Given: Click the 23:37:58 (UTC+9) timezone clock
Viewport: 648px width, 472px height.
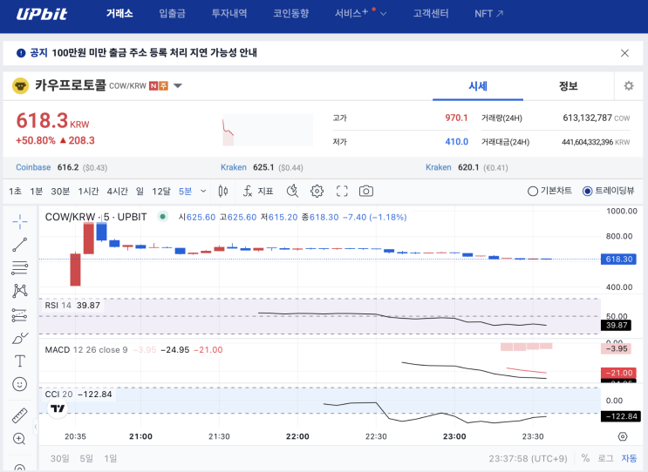Looking at the screenshot, I should tap(529, 458).
